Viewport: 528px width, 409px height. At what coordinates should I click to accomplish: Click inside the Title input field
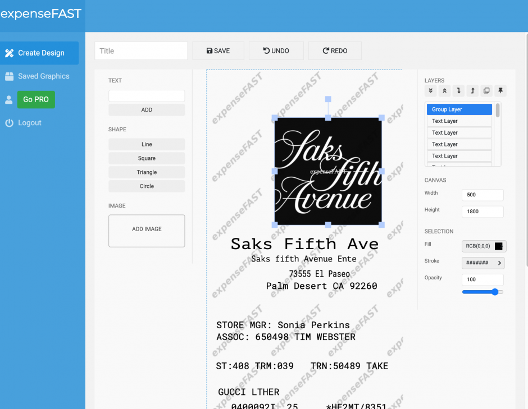[140, 50]
